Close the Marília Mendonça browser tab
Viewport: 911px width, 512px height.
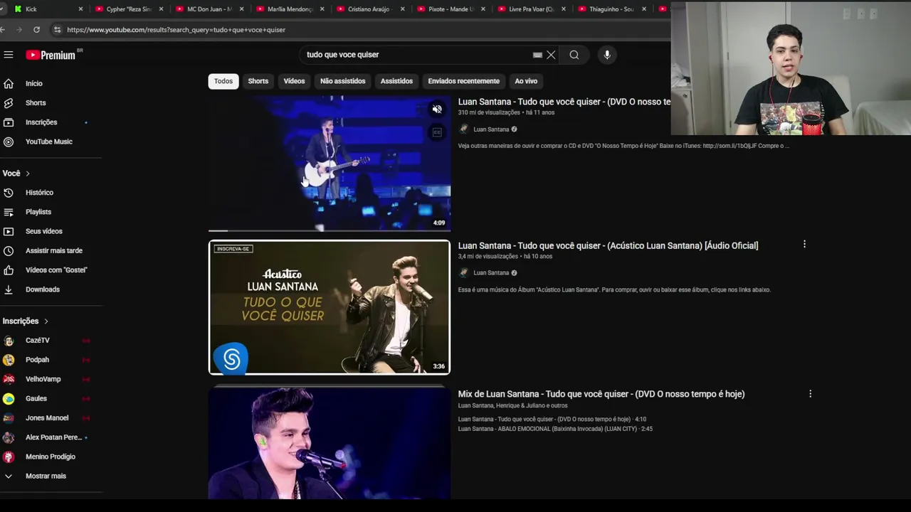tap(322, 9)
